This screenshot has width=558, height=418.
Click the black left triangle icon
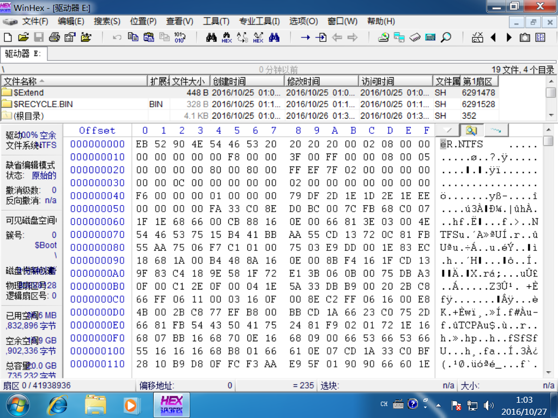click(493, 38)
